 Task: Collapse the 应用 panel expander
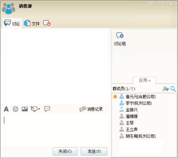point(144,80)
